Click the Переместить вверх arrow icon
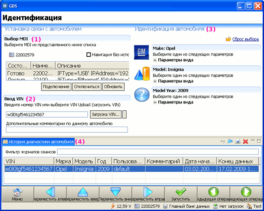The height and width of the screenshot is (211, 264). pos(83,192)
